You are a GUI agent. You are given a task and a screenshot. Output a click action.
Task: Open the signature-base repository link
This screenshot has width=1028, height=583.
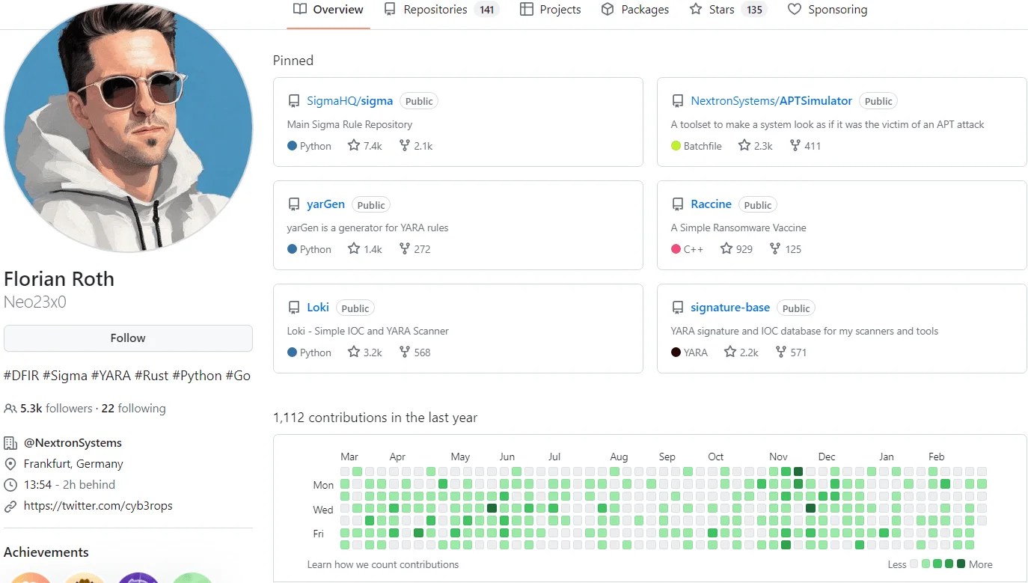click(730, 308)
